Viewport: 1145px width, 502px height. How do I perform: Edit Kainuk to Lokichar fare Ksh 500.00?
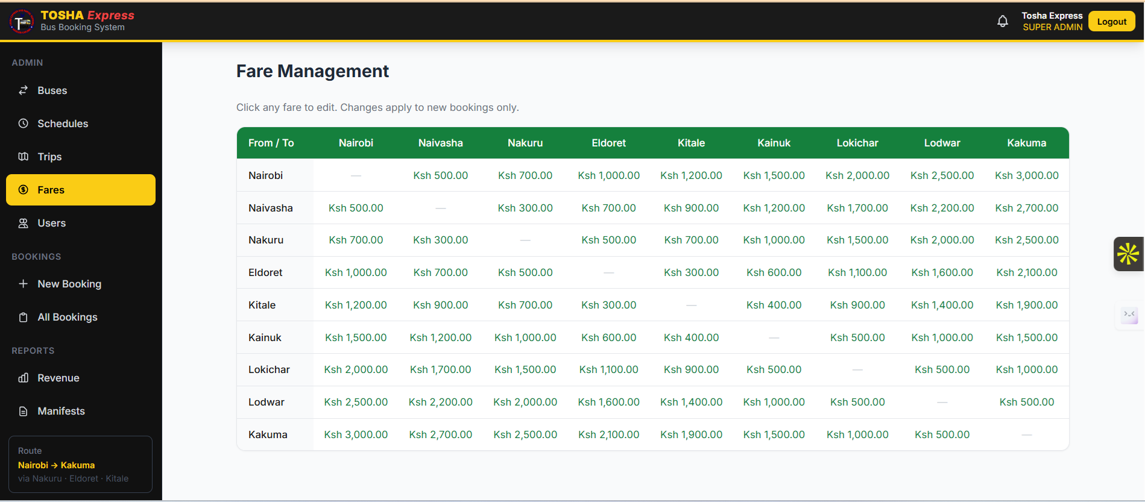click(x=857, y=337)
